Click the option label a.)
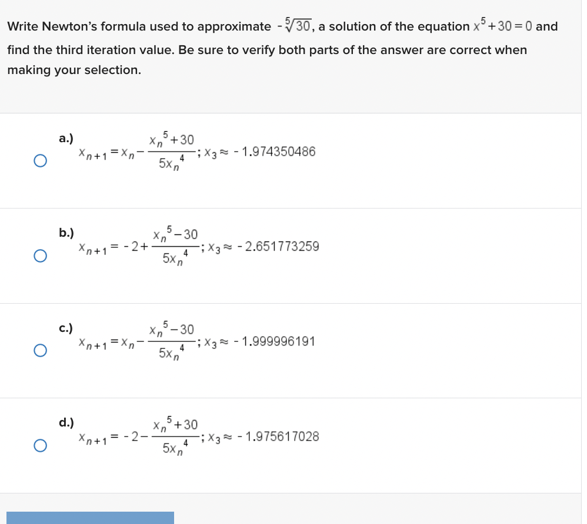Image resolution: width=587 pixels, height=524 pixels. [65, 138]
